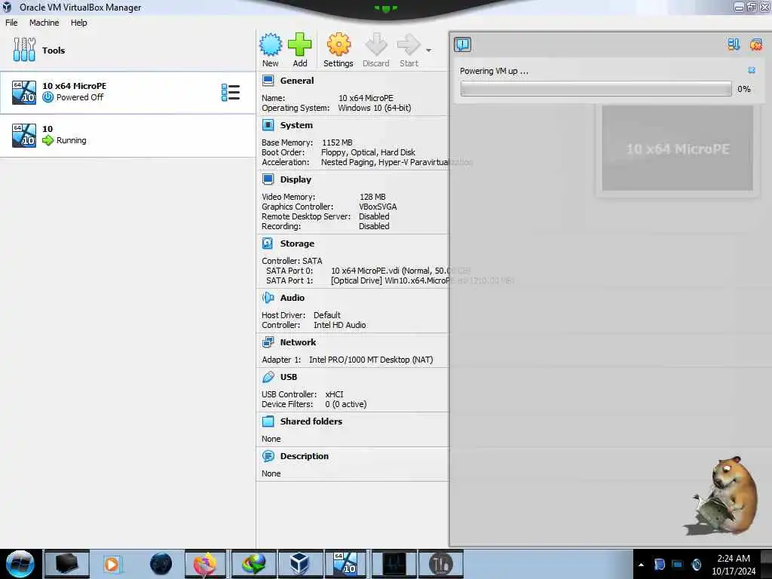772x579 pixels.
Task: Open the System settings heading link
Action: tap(296, 125)
